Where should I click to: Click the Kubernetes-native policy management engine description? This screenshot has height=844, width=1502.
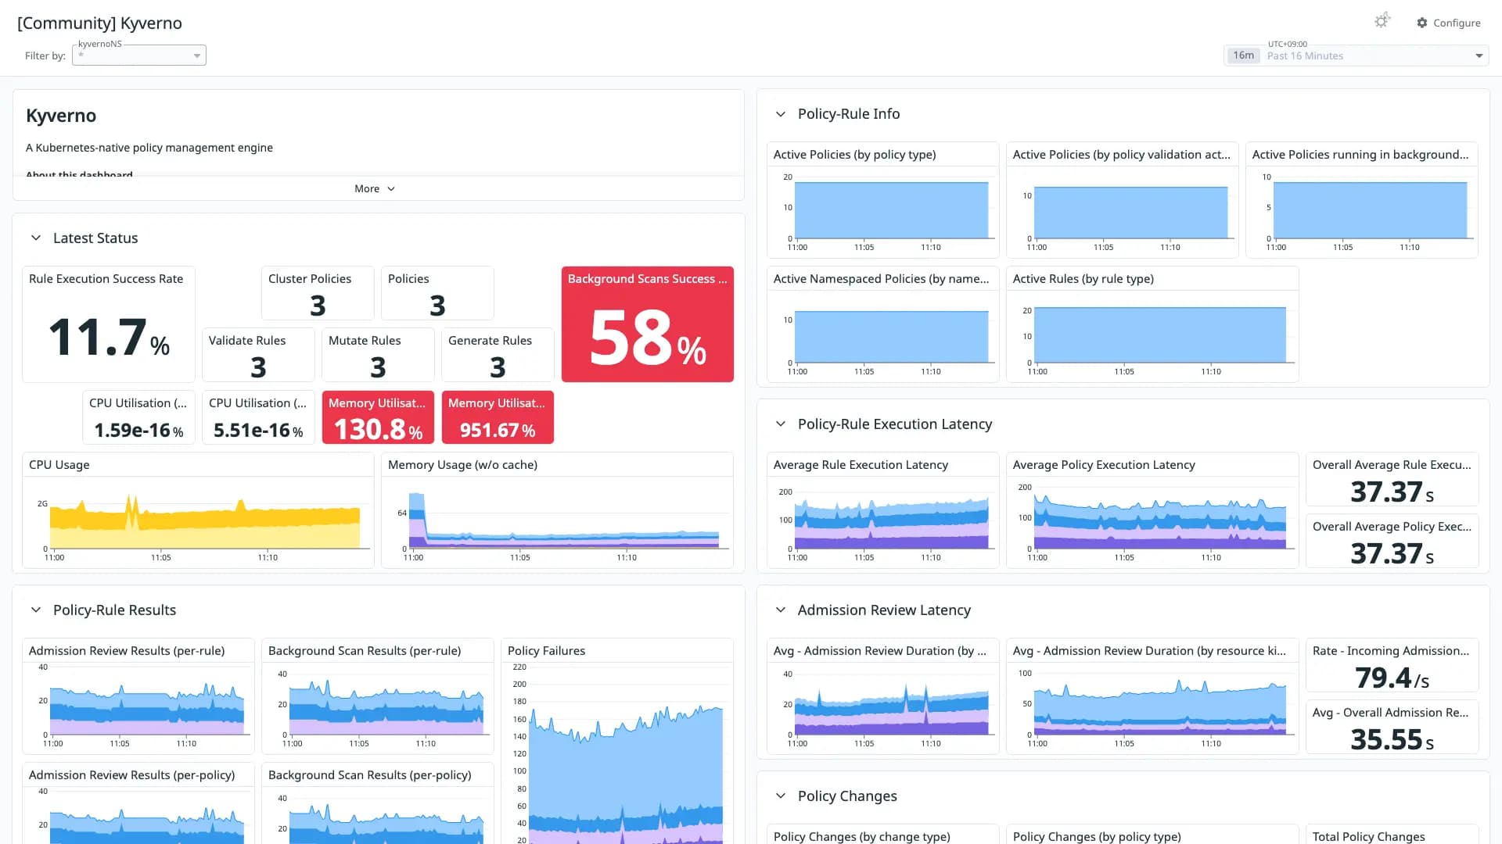tap(149, 148)
